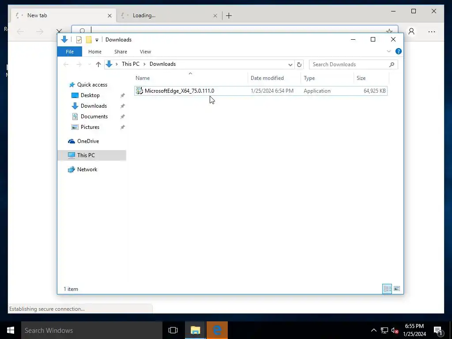Screen dimensions: 452x339
Task: Close the Loading... browser tab
Action: click(x=215, y=15)
